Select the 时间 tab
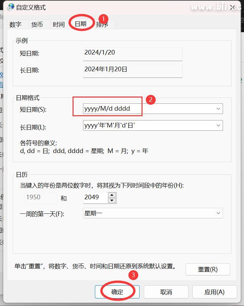The height and width of the screenshot is (306, 244). [x=59, y=25]
